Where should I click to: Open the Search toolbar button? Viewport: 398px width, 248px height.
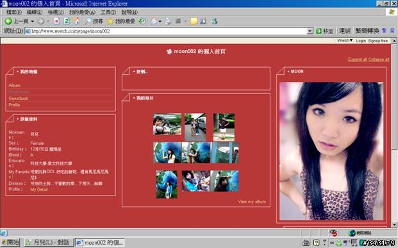(94, 21)
